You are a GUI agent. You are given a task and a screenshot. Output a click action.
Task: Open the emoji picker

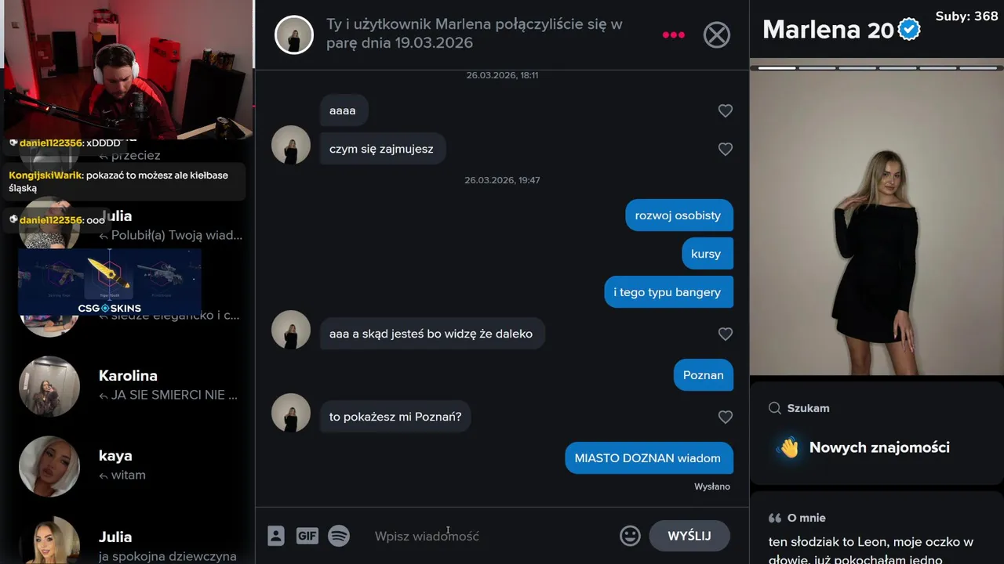point(630,536)
